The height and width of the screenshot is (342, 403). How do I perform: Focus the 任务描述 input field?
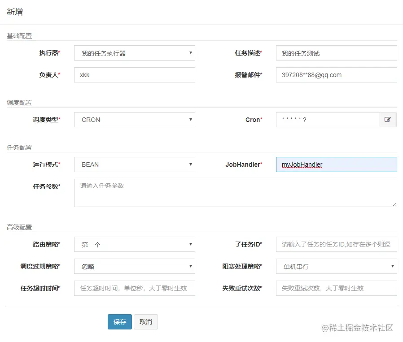click(x=337, y=53)
